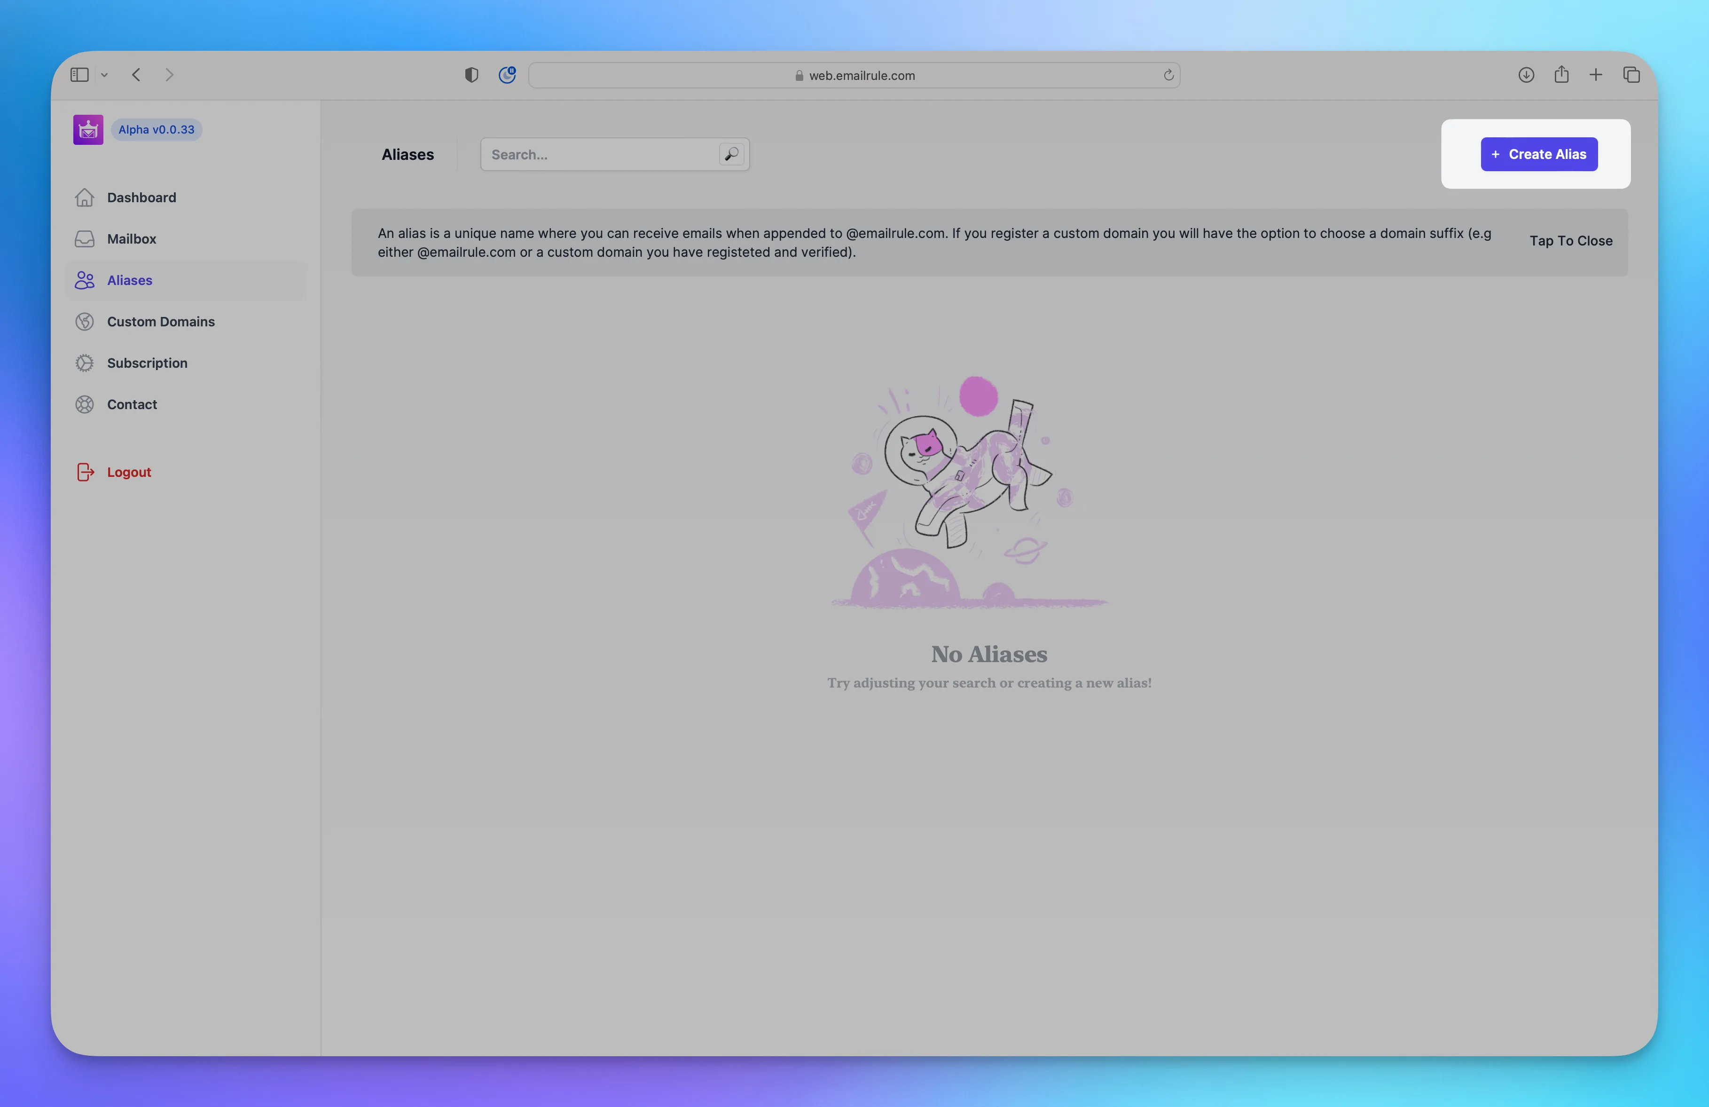Click the Create Alias button
1709x1107 pixels.
(x=1539, y=154)
